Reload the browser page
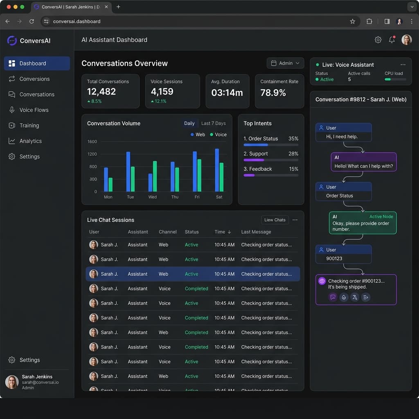The height and width of the screenshot is (419, 419). pos(32,21)
